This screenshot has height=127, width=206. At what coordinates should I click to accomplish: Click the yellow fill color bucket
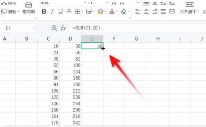click(100, 11)
